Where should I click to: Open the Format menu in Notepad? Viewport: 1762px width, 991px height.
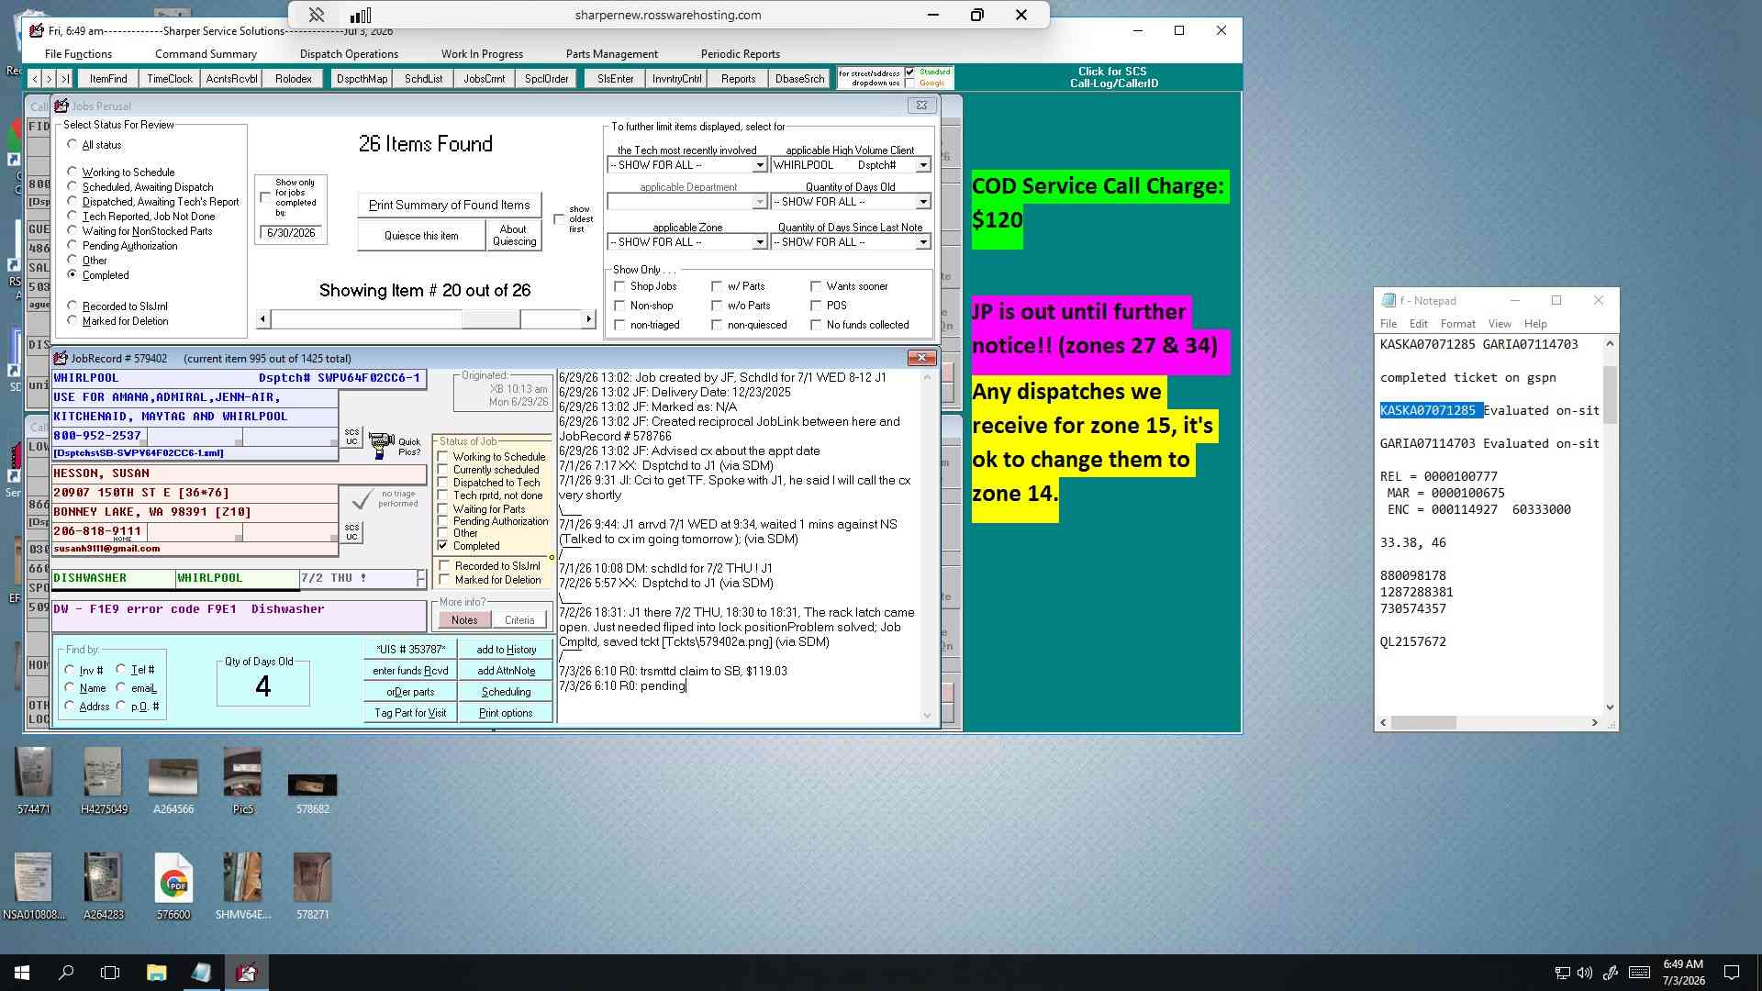1457,324
